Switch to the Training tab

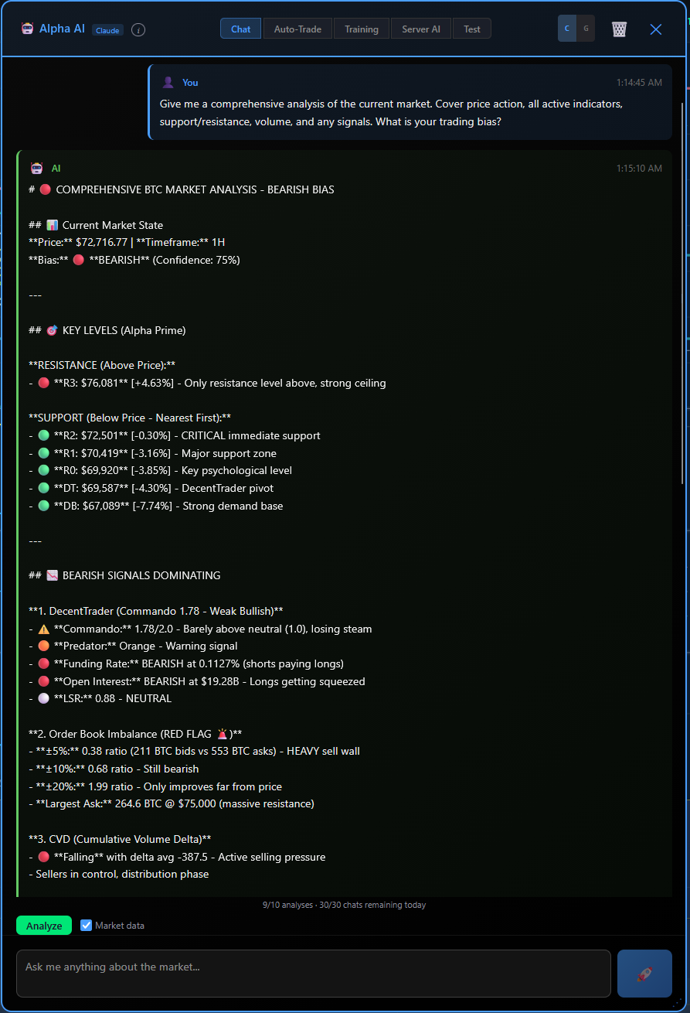click(361, 29)
